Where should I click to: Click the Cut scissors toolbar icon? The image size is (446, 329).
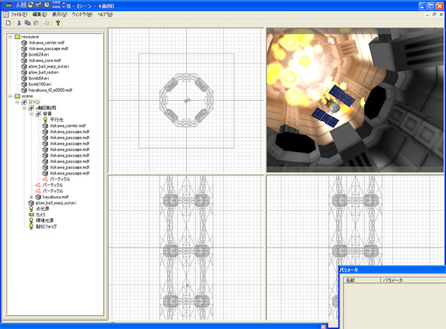[19, 23]
